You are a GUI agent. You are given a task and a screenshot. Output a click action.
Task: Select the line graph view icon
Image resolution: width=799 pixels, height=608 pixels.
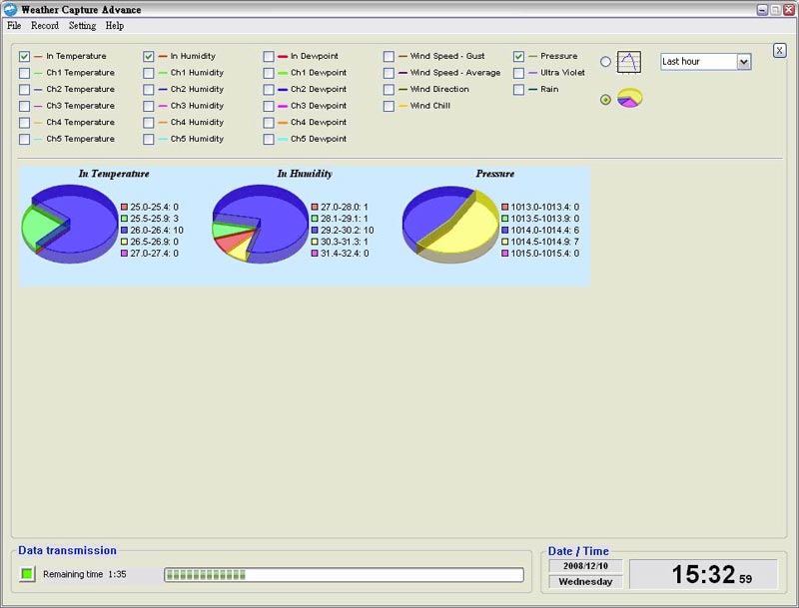click(629, 62)
